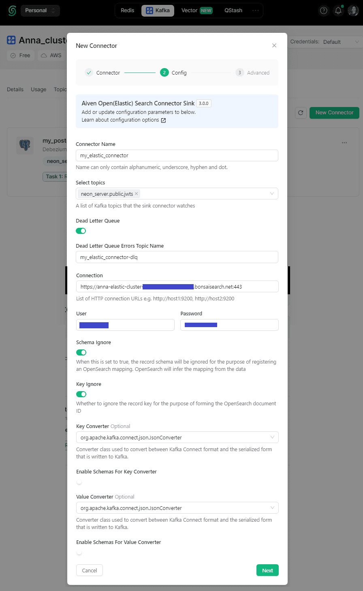Viewport: 363px width, 591px height.
Task: Click the Cancel button
Action: tap(90, 570)
